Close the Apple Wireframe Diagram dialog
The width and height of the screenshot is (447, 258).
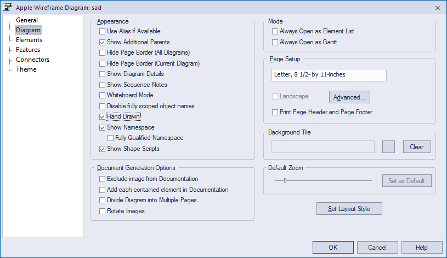[438, 8]
